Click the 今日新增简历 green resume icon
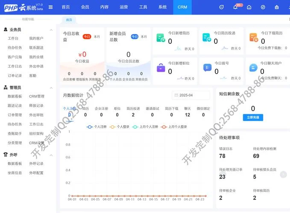The image size is (290, 213). (x=161, y=37)
